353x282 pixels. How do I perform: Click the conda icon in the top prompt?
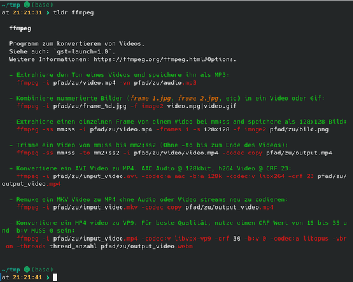click(x=27, y=5)
